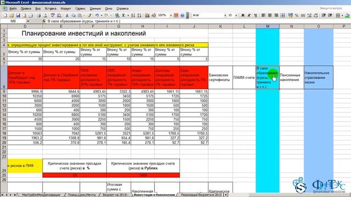Open the zoom 100% dropdown
The width and height of the screenshot is (351, 197).
[x=171, y=15]
